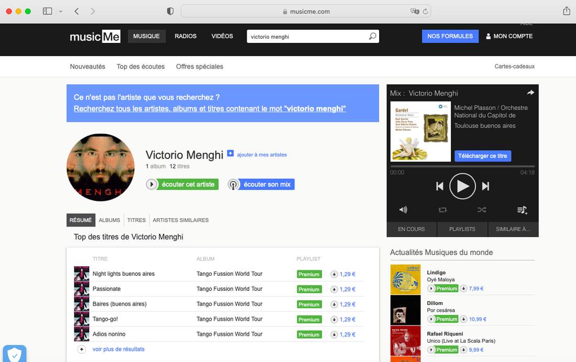
Task: Skip to previous track in player
Action: point(440,186)
